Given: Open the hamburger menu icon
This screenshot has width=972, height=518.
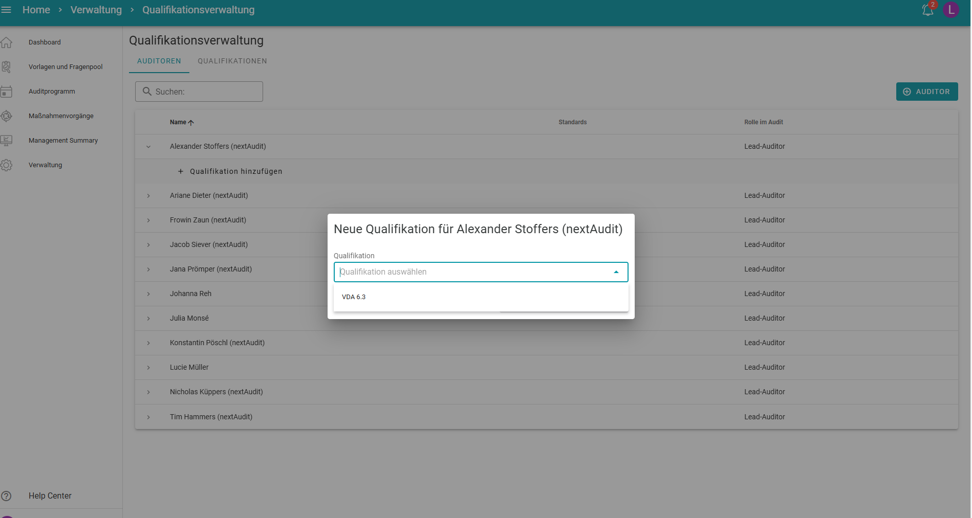Looking at the screenshot, I should [6, 10].
